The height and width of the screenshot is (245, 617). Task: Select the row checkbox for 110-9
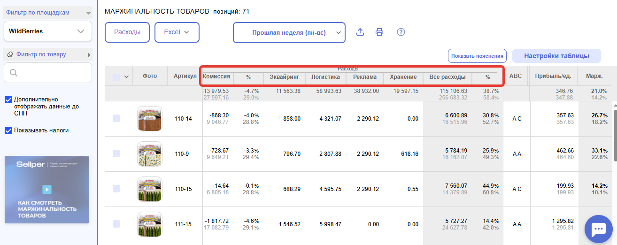tap(116, 153)
